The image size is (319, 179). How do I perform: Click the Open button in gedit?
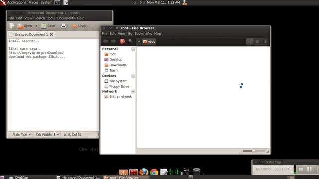[x=25, y=26]
